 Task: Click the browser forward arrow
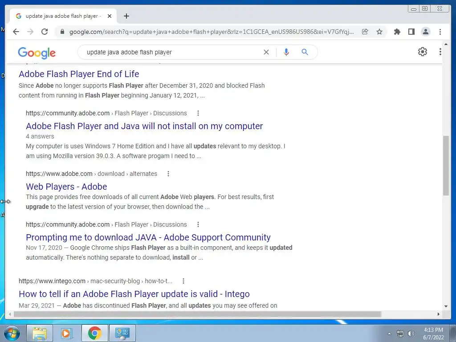click(30, 32)
